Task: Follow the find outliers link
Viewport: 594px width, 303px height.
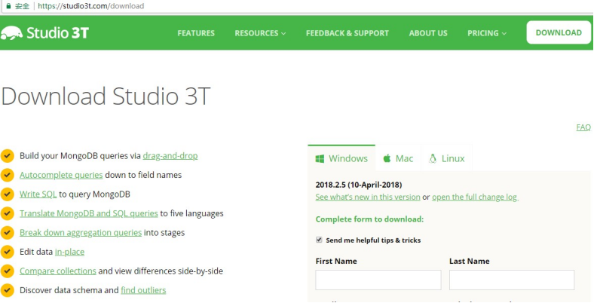Action: tap(143, 290)
